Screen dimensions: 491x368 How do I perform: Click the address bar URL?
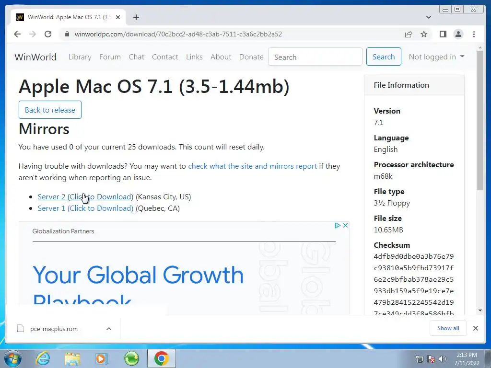click(x=178, y=34)
